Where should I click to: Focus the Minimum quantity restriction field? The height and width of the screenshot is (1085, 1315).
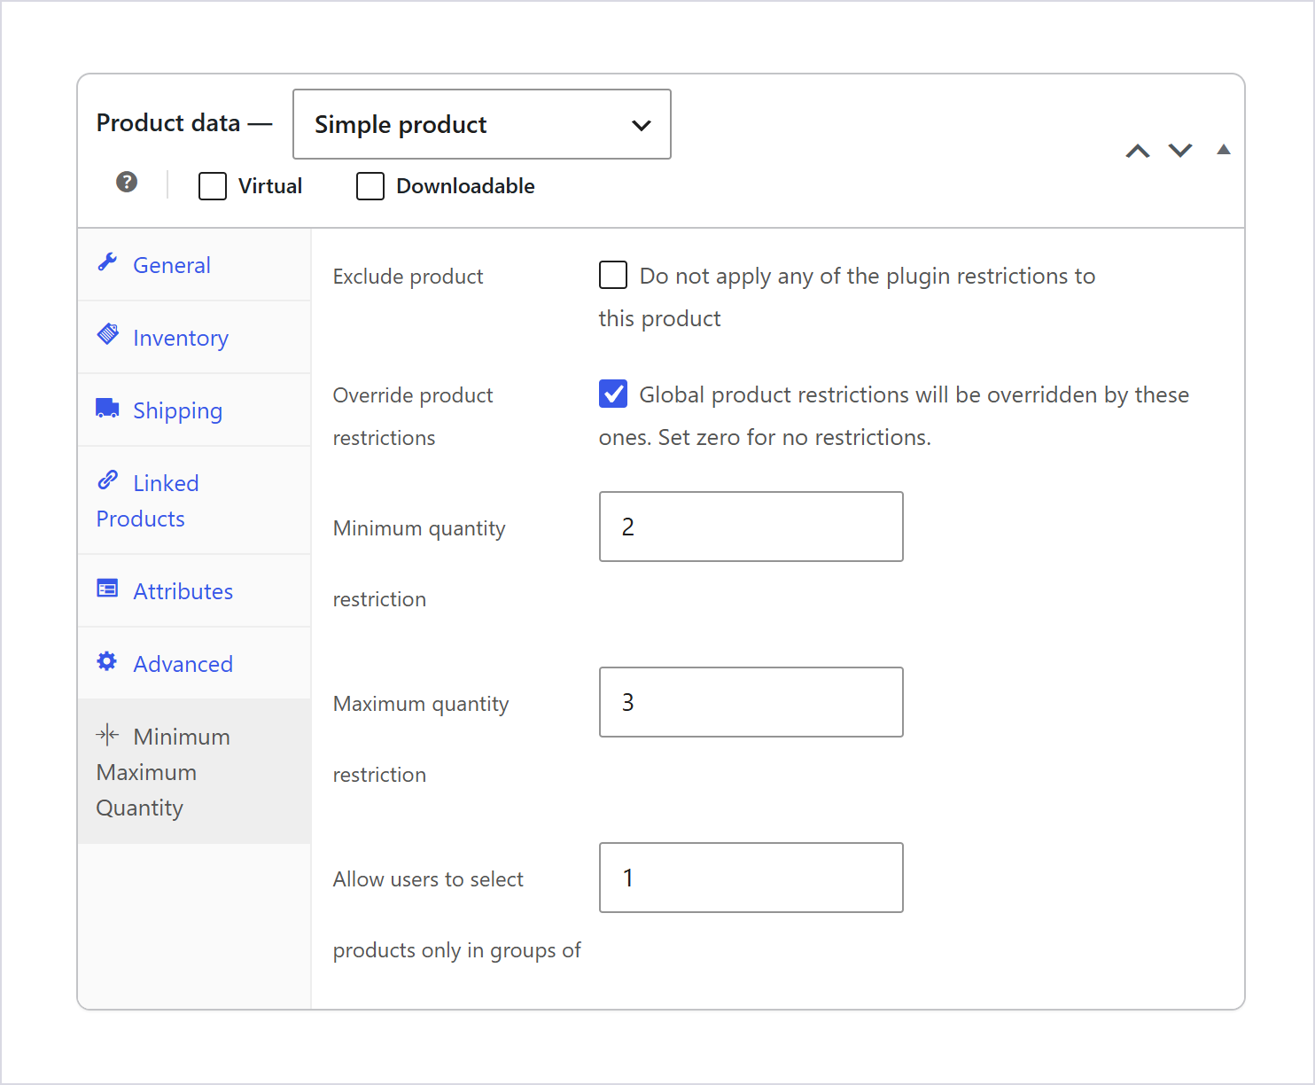[751, 527]
